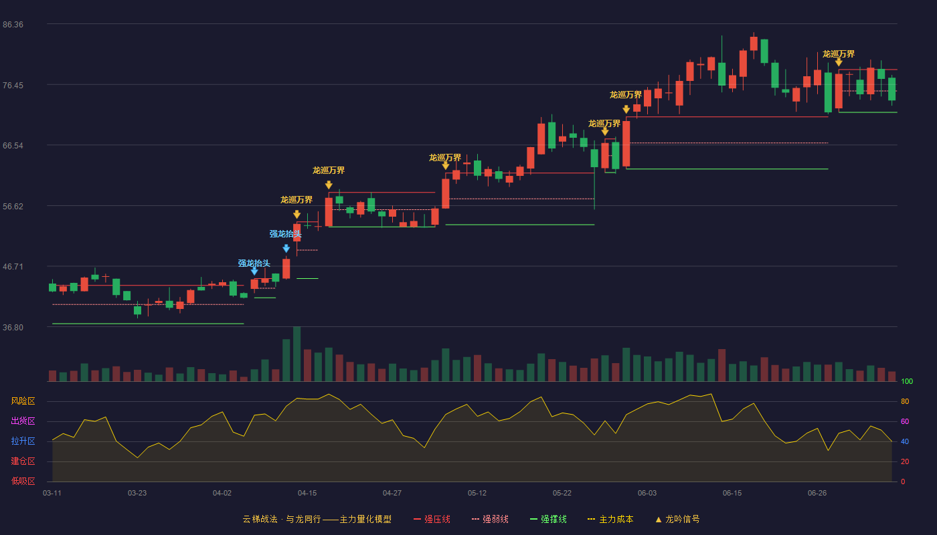The width and height of the screenshot is (937, 535).
Task: Click the tallest volume bar in April
Action: [x=296, y=354]
